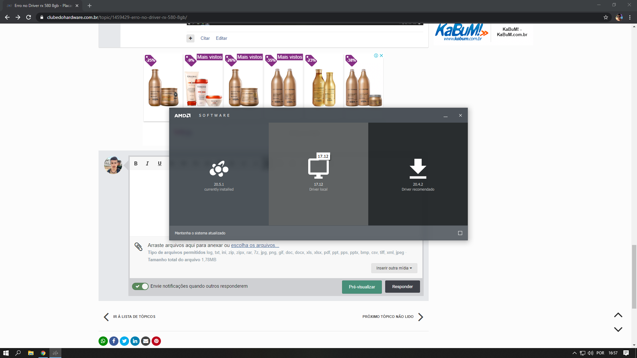Expand the 'Inserir outra mídia' dropdown
Screen dimensions: 637x358
394,268
